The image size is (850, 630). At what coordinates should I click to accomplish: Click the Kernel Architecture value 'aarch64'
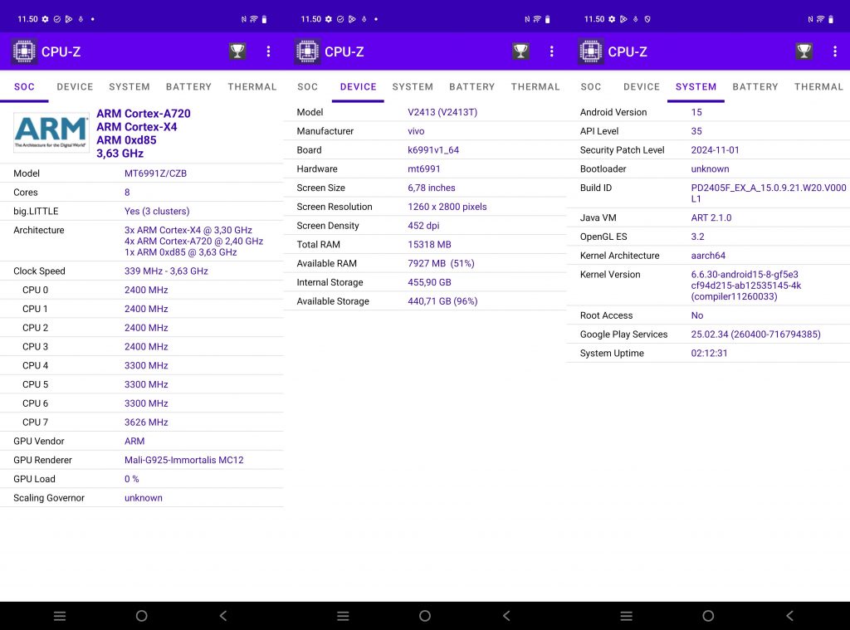coord(708,256)
